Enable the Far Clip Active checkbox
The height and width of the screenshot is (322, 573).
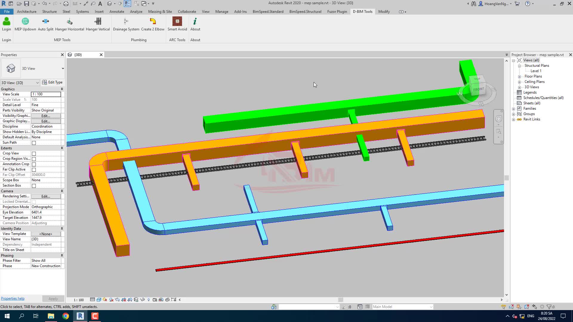[x=34, y=170]
